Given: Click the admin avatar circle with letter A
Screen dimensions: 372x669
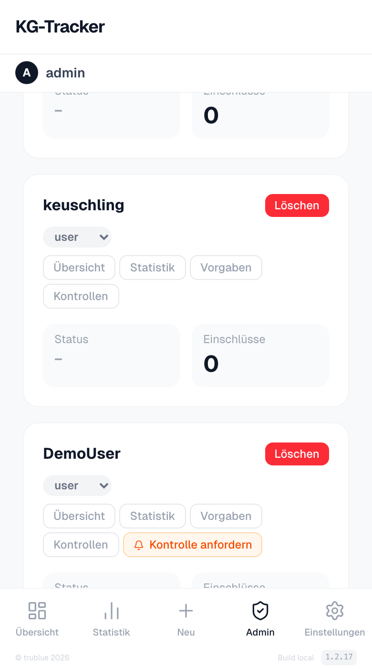Looking at the screenshot, I should [x=27, y=73].
